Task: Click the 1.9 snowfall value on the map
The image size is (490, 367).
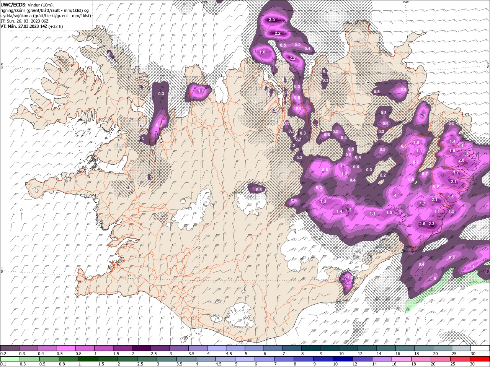Action: coord(452,151)
